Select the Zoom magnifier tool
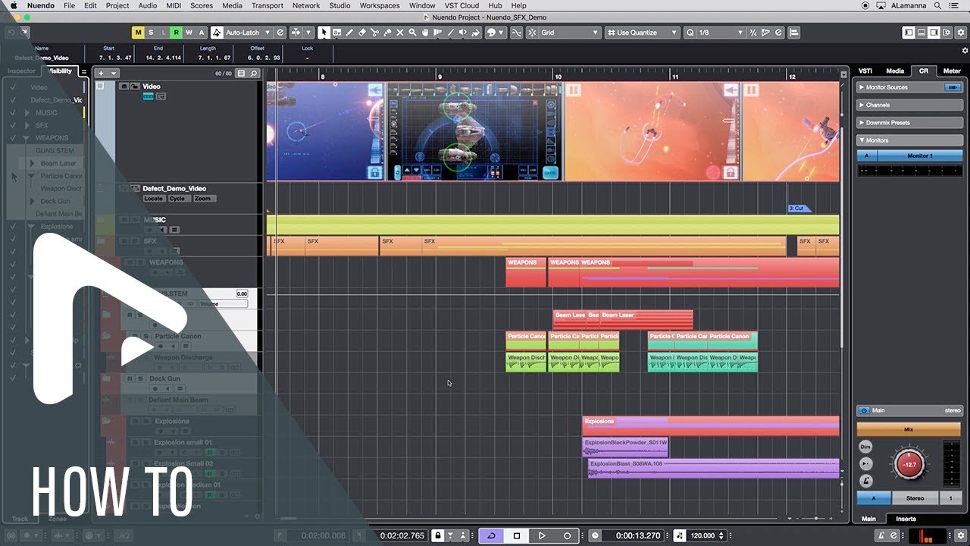This screenshot has width=970, height=546. (412, 33)
